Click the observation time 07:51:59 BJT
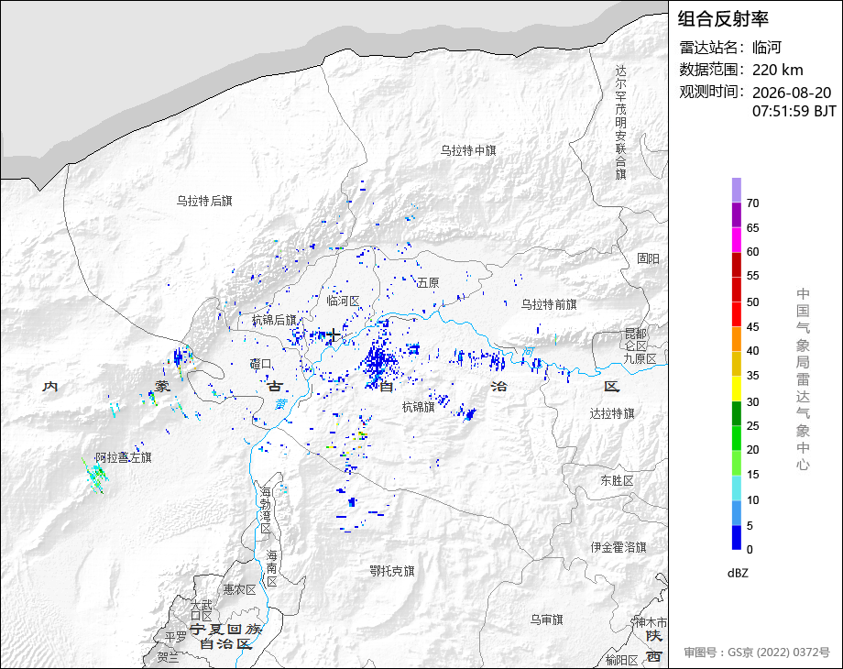The image size is (843, 669). pyautogui.click(x=794, y=111)
